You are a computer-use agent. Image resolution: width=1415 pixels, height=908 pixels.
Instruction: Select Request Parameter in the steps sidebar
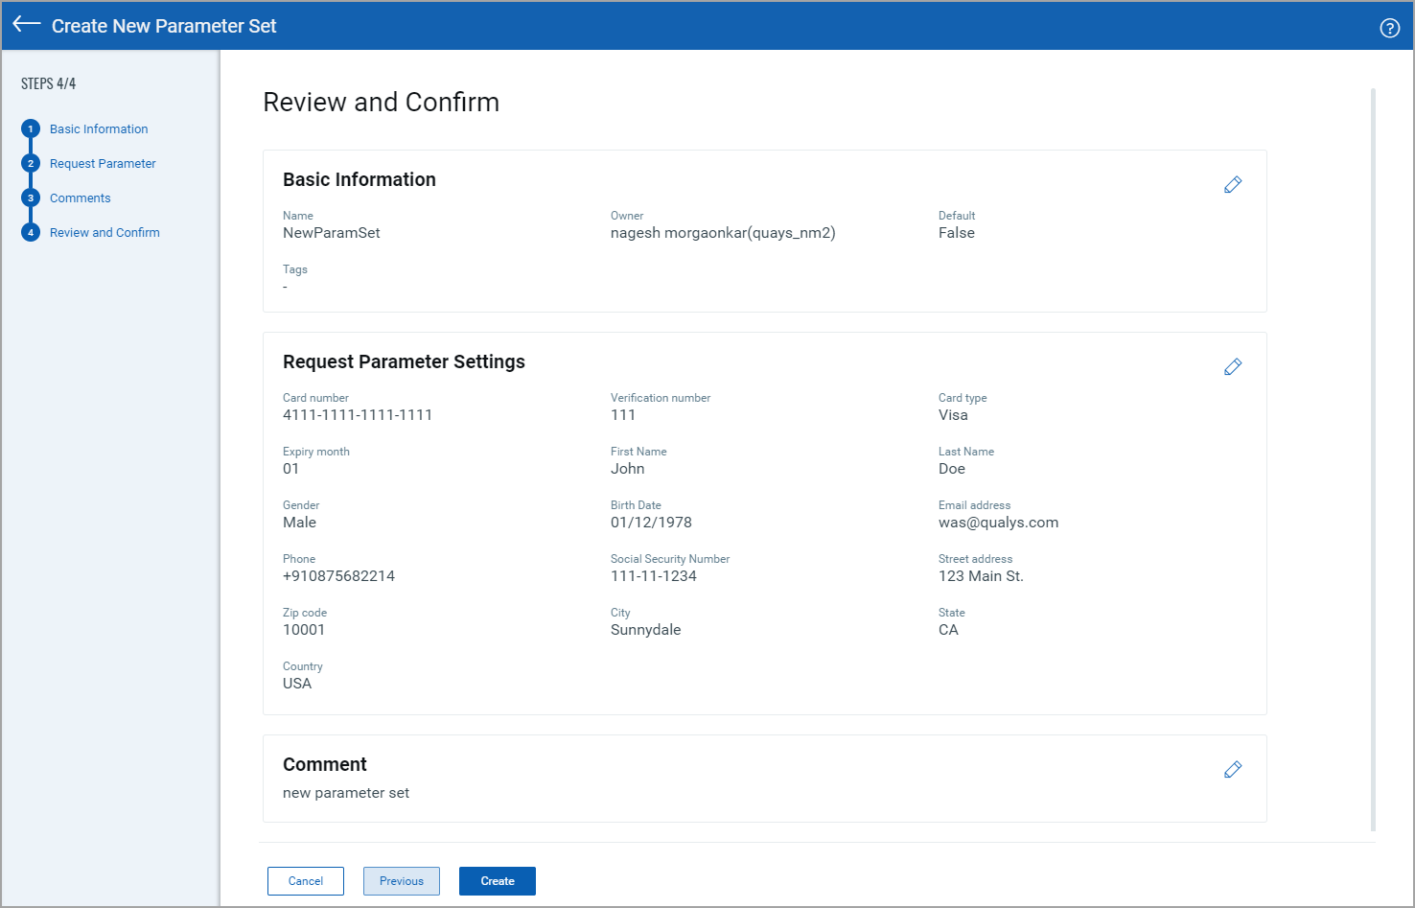point(103,163)
